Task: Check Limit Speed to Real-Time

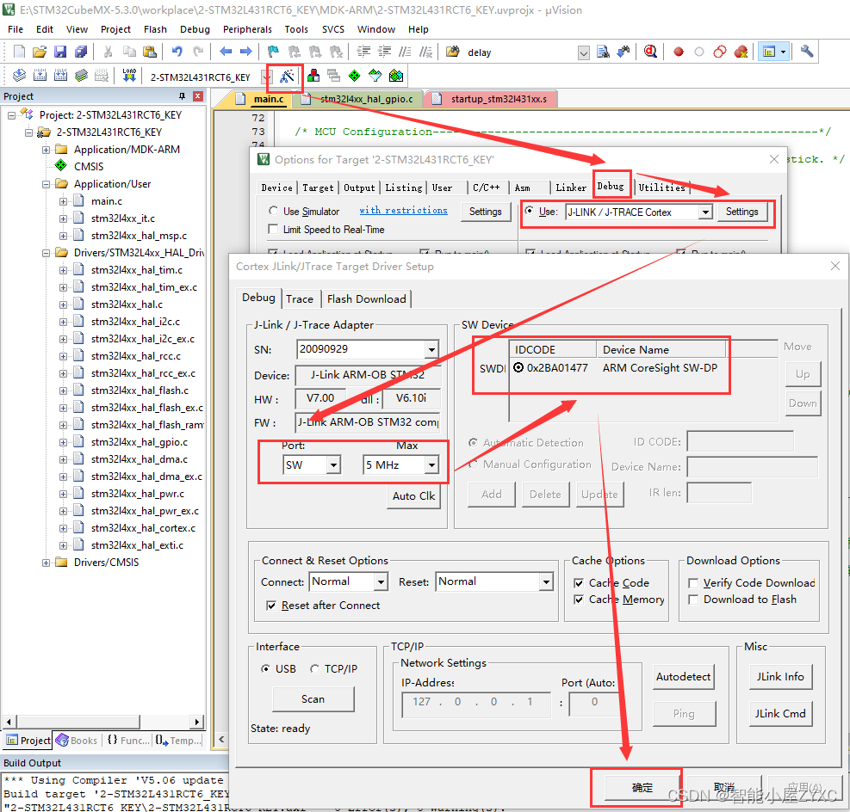Action: pyautogui.click(x=273, y=230)
